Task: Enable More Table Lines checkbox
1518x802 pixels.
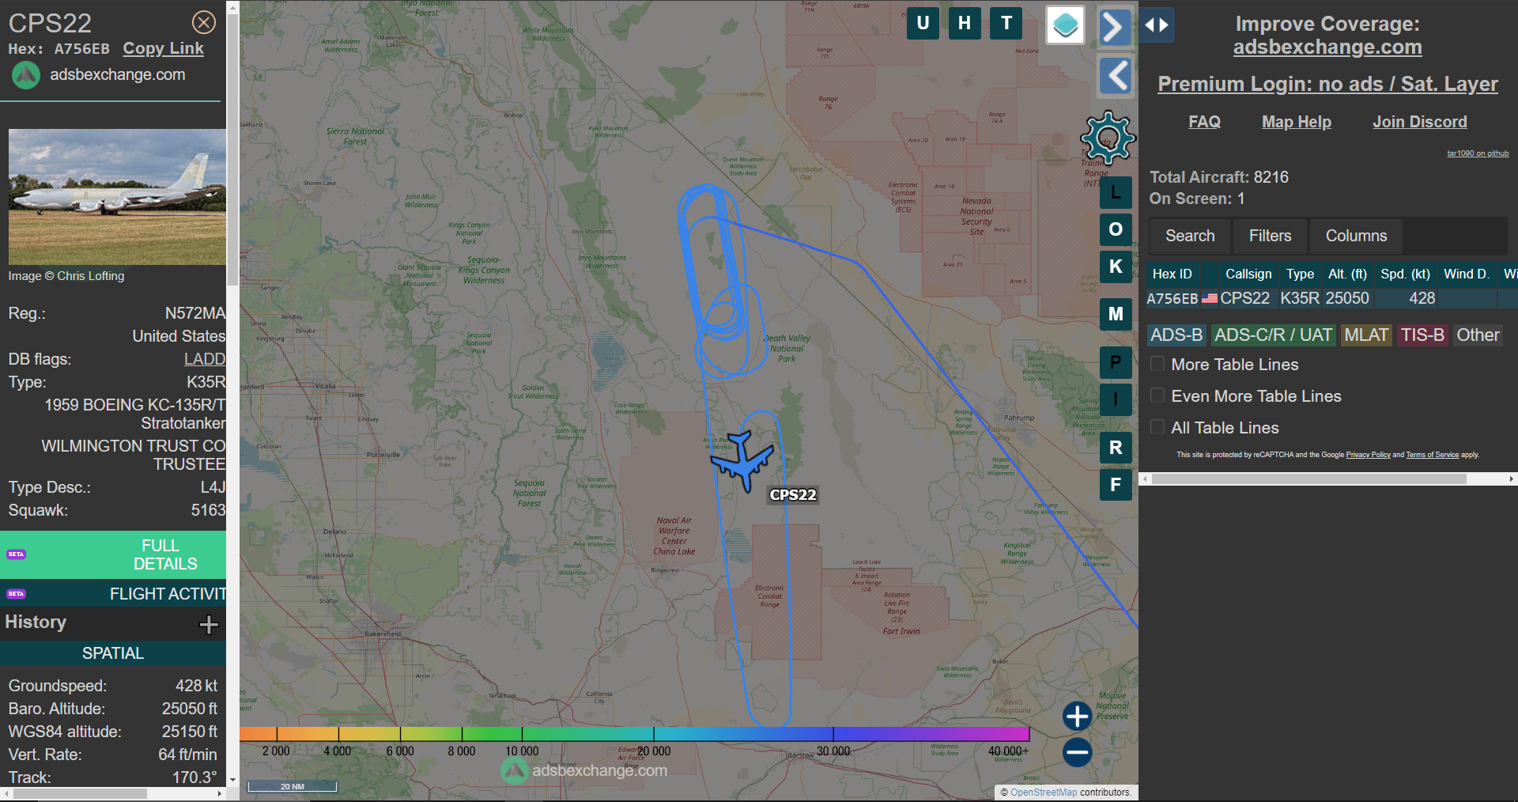Action: (x=1157, y=364)
